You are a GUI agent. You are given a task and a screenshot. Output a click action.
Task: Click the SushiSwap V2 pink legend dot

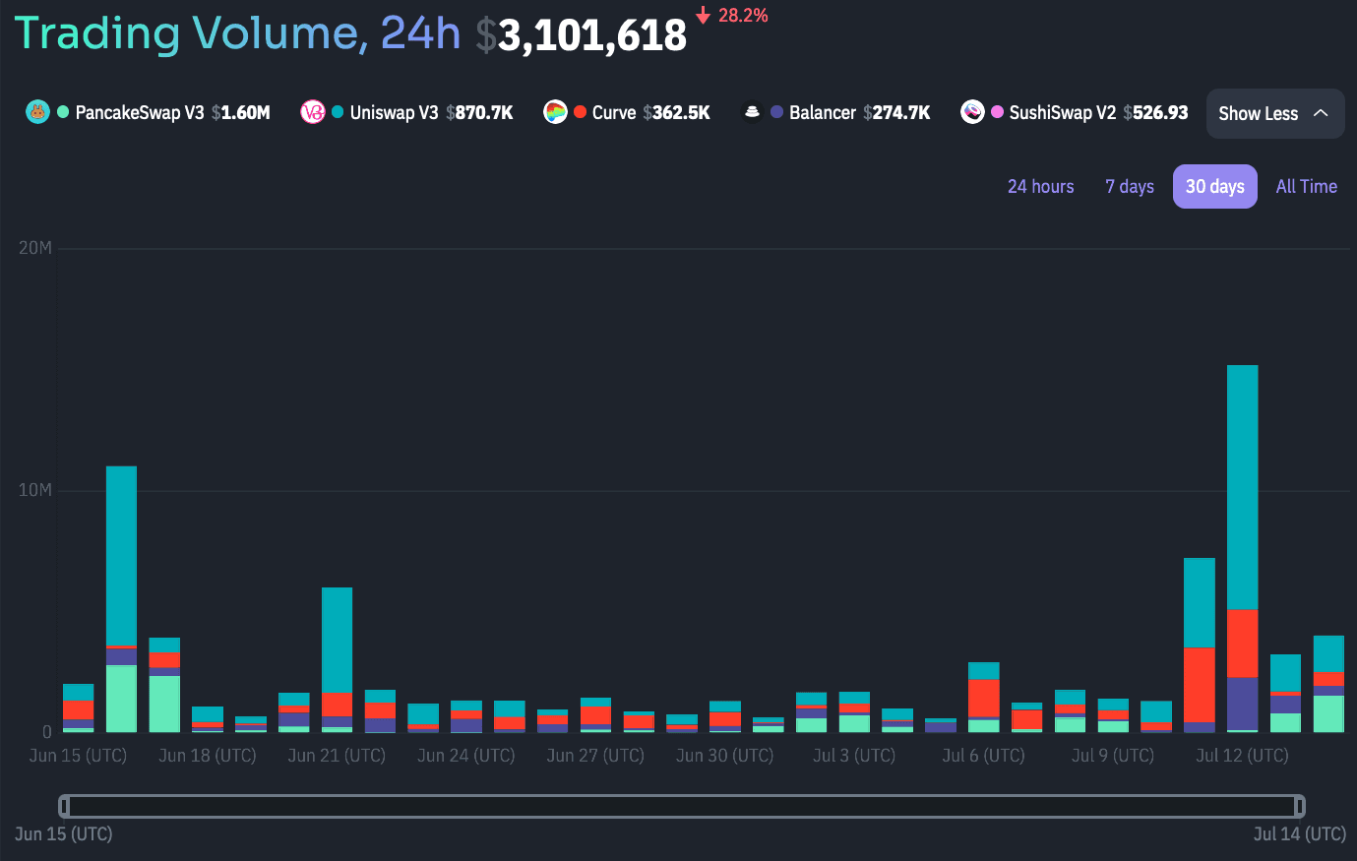click(997, 112)
